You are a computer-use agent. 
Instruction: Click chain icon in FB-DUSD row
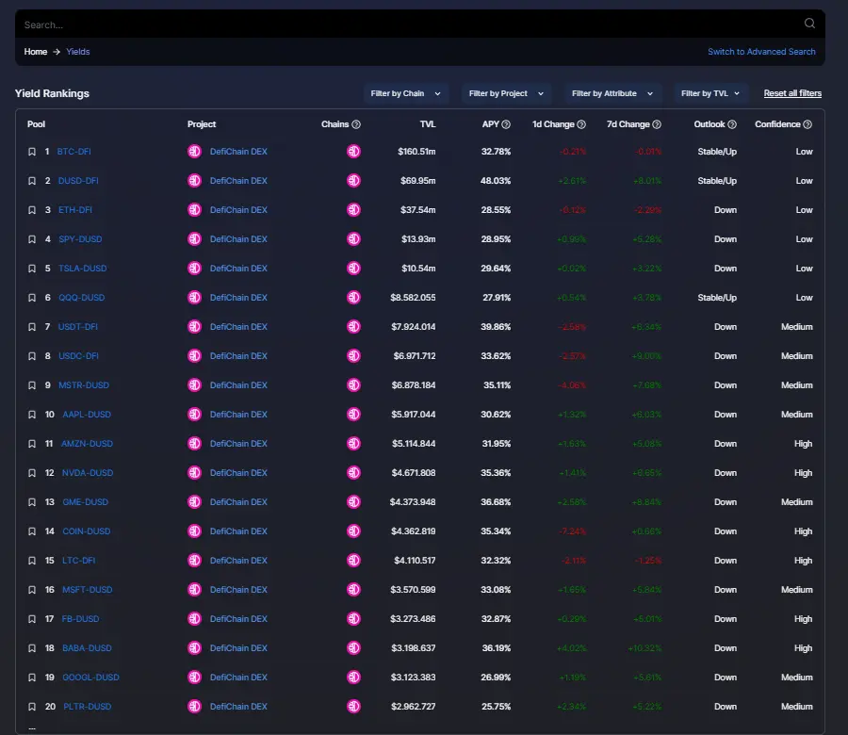coord(353,619)
